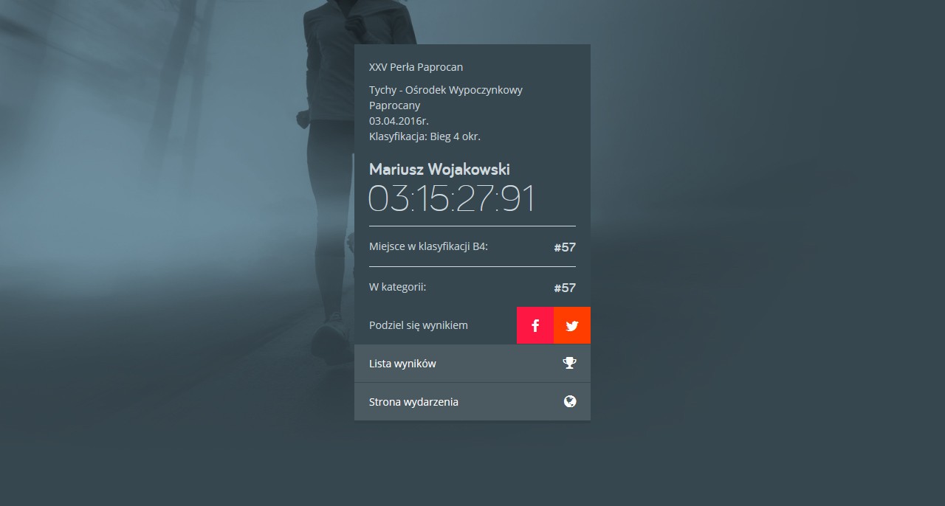
Task: Click the Miejsce w klasyfikacji B4 label
Action: [428, 246]
